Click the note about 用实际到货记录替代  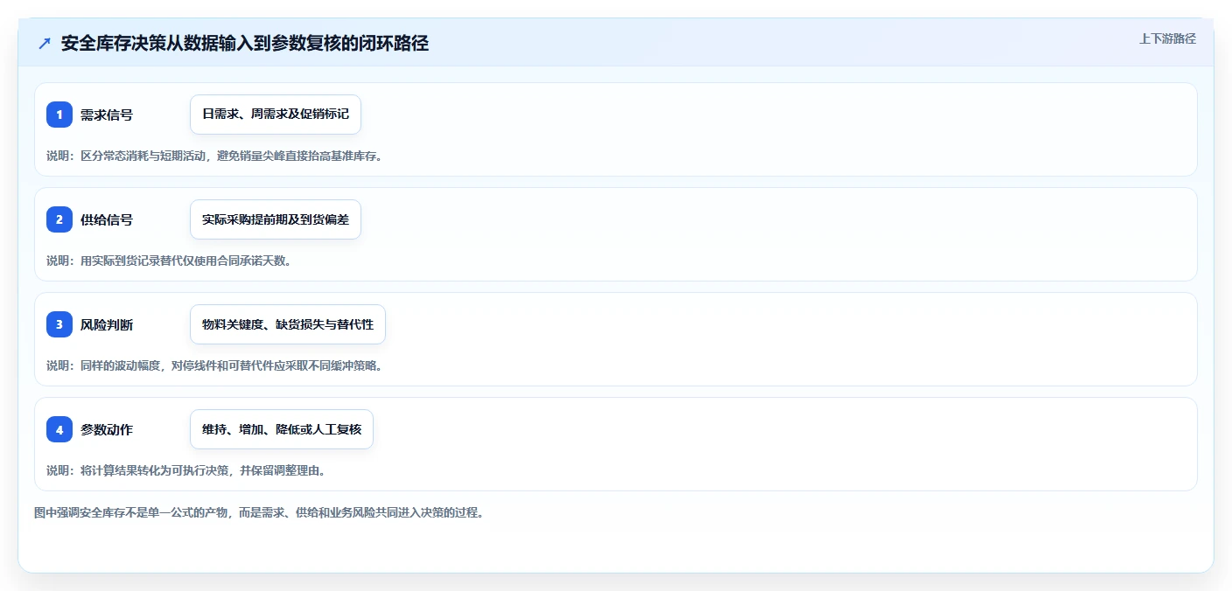[169, 261]
